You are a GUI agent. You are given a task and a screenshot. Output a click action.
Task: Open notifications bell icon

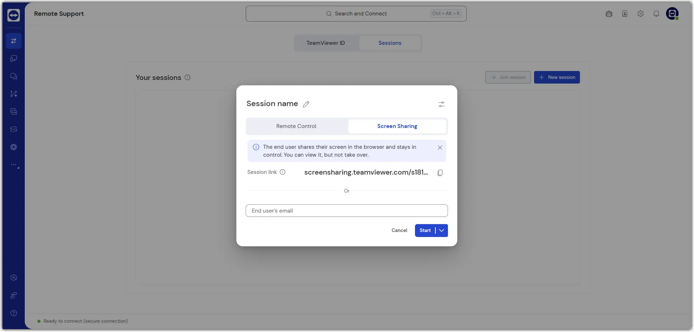[x=656, y=14]
